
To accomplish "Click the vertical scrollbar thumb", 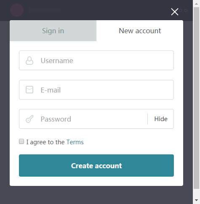I will tap(196, 98).
